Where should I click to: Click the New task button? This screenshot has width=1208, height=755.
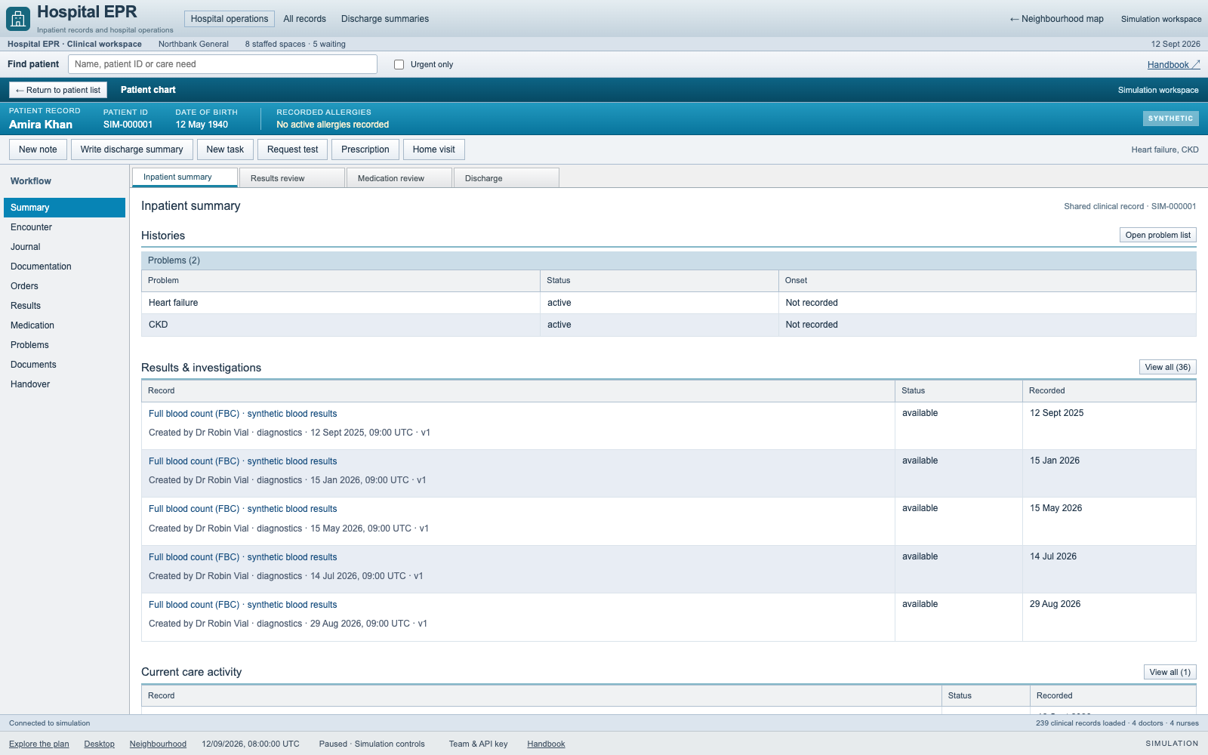(x=225, y=149)
